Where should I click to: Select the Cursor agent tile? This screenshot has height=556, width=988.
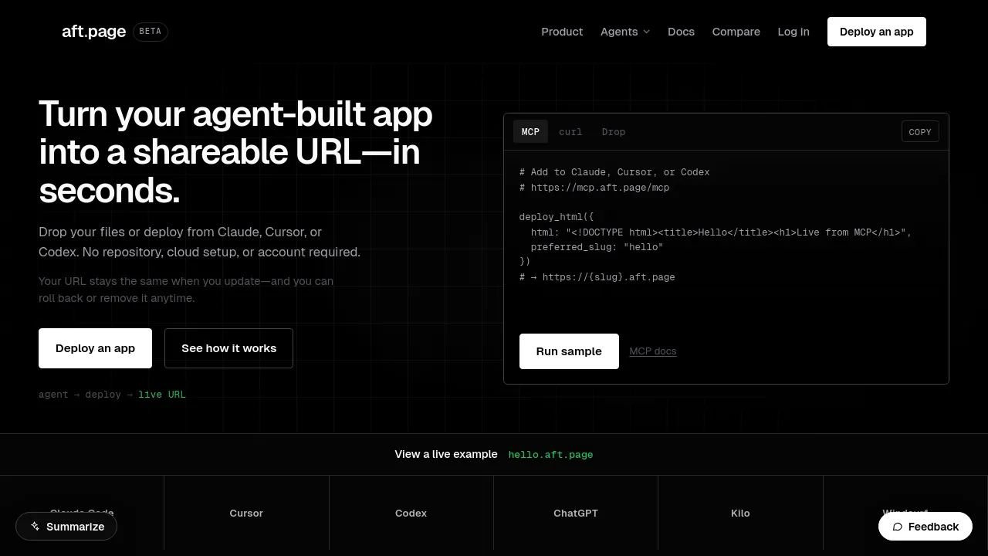tap(246, 513)
